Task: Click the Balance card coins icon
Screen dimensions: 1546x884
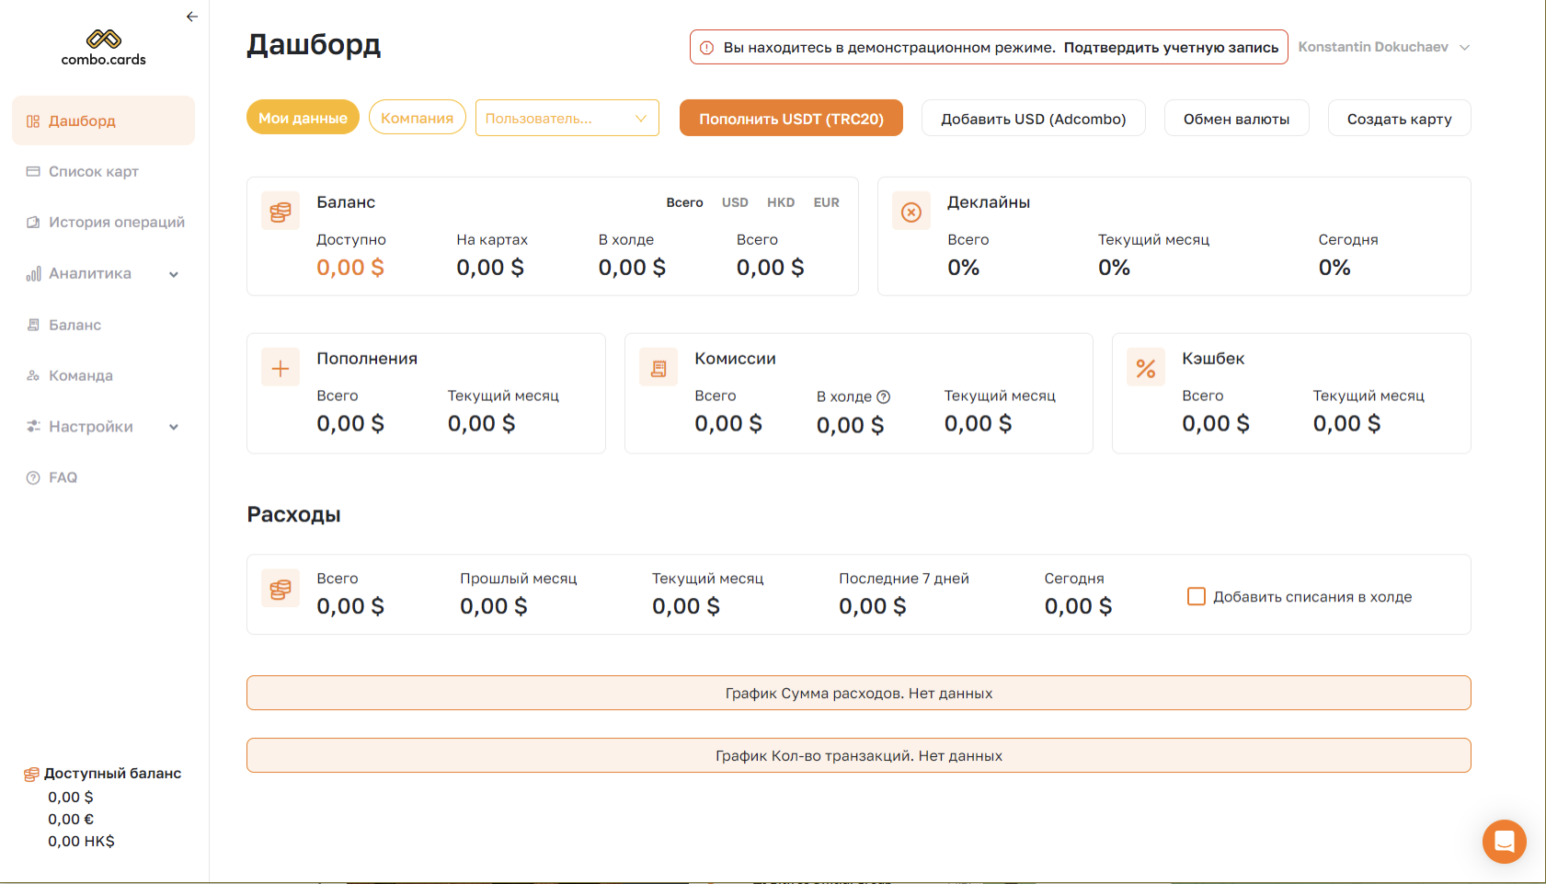Action: (281, 212)
